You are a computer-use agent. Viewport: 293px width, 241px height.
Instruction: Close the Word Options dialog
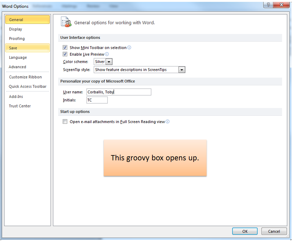282,5
